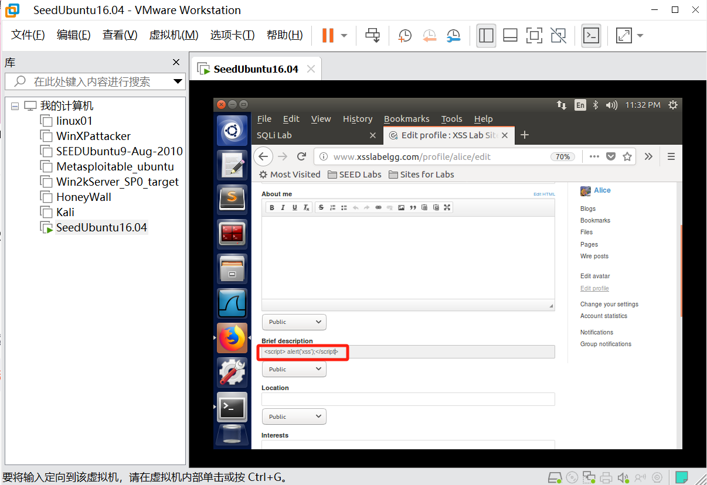Open Change your settings link

[x=609, y=305]
